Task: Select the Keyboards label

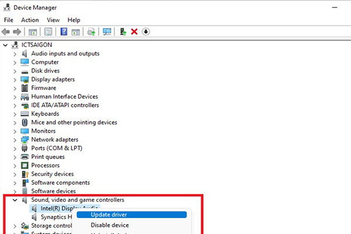Action: click(45, 113)
